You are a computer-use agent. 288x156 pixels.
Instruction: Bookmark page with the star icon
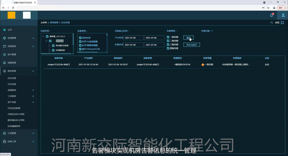click(268, 8)
